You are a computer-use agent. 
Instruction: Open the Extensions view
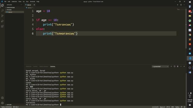click(x=2, y=26)
